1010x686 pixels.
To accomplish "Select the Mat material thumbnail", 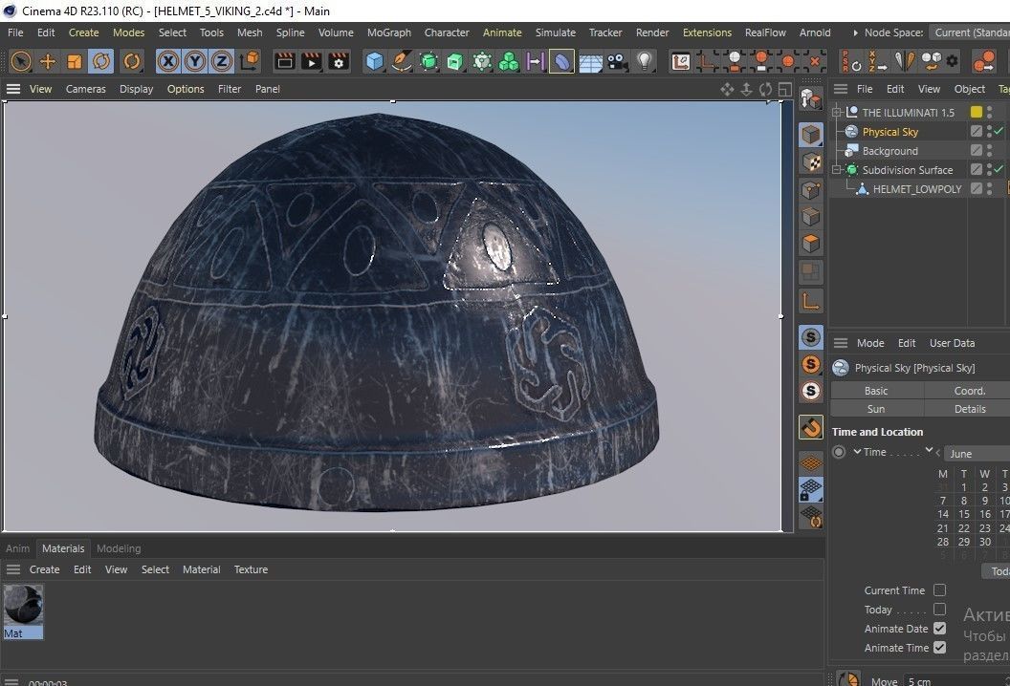I will (x=23, y=612).
